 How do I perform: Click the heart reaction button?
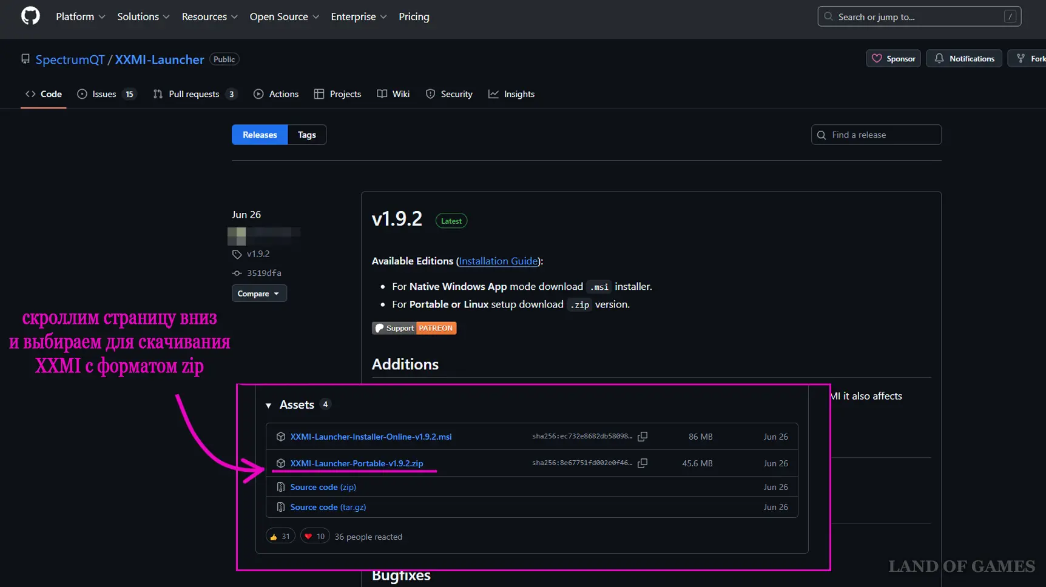(314, 537)
